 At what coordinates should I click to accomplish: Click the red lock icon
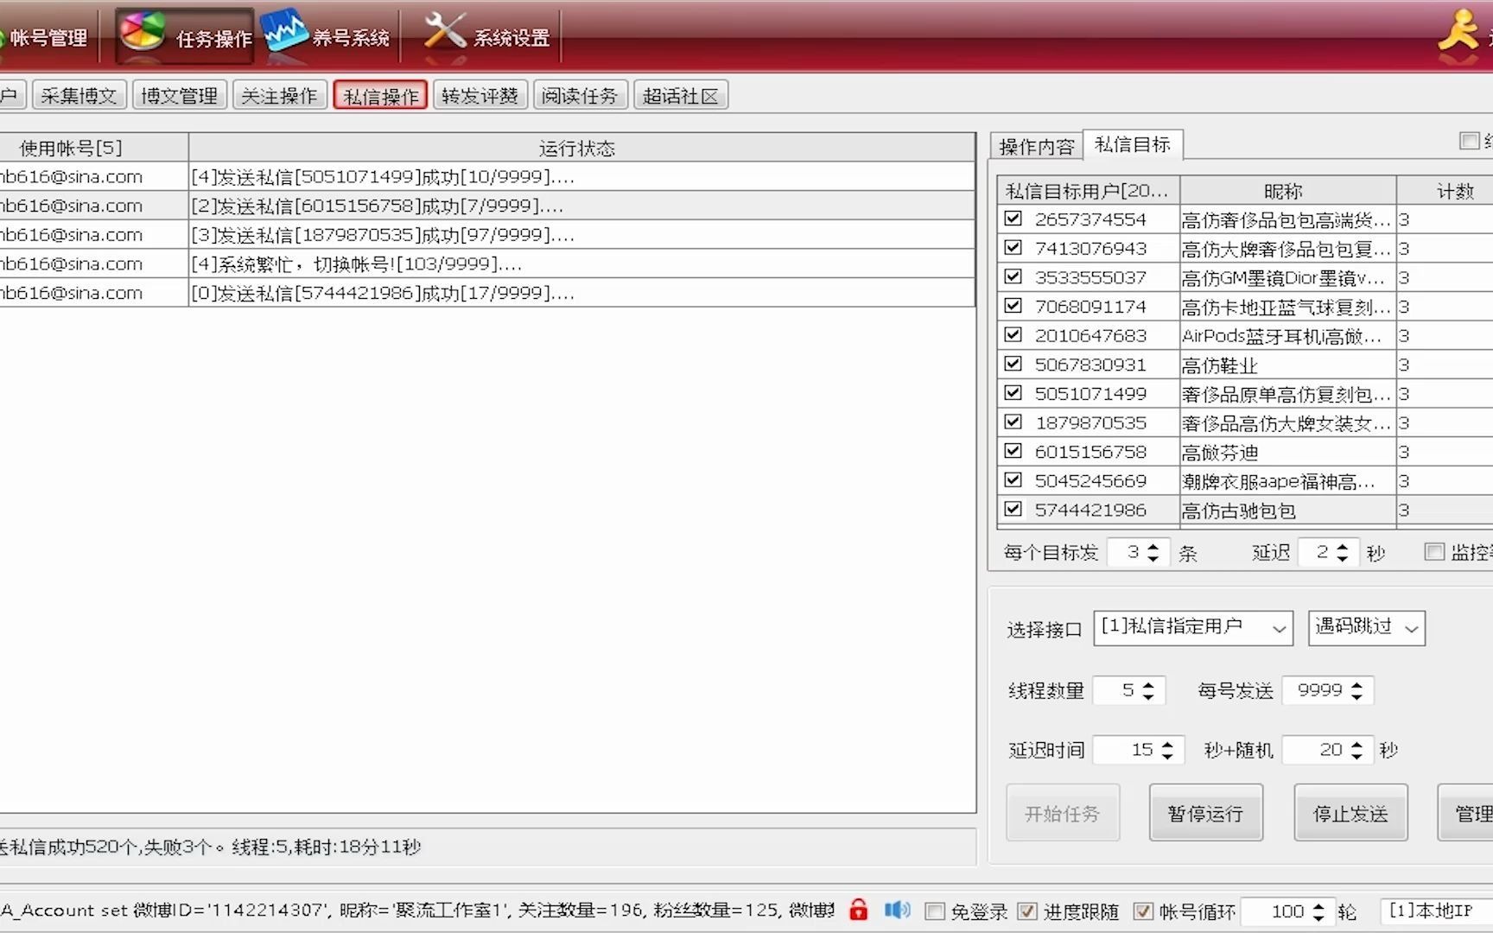(858, 910)
